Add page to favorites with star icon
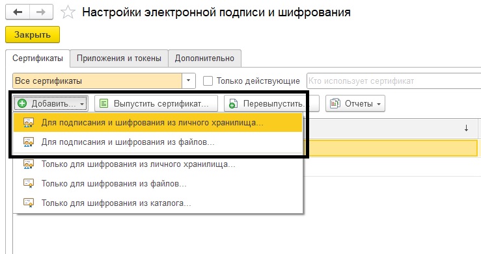Viewport: 481px width, 254px height. [68, 12]
